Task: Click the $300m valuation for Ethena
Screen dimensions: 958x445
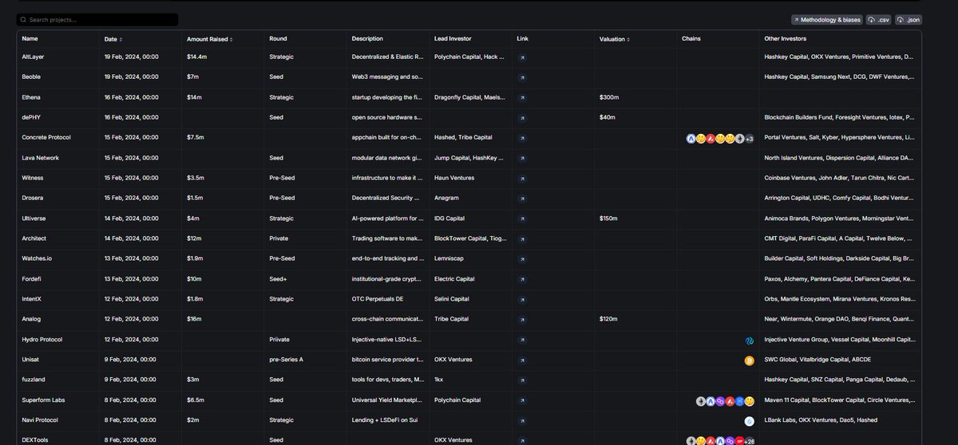Action: point(609,97)
